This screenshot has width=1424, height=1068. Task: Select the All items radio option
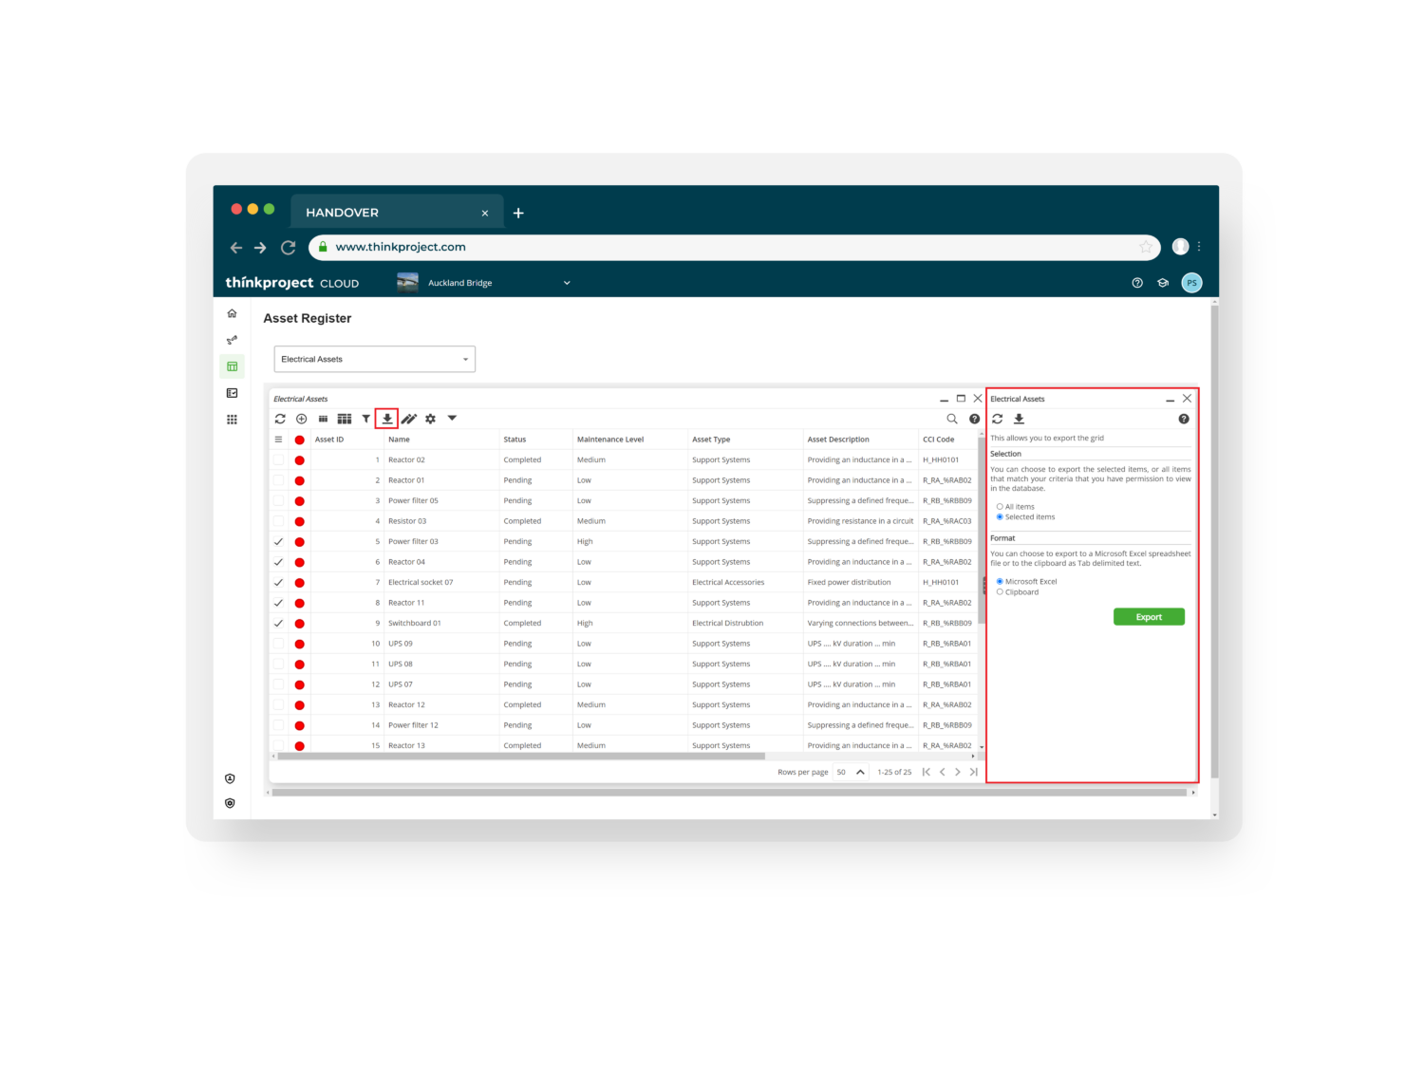1000,507
